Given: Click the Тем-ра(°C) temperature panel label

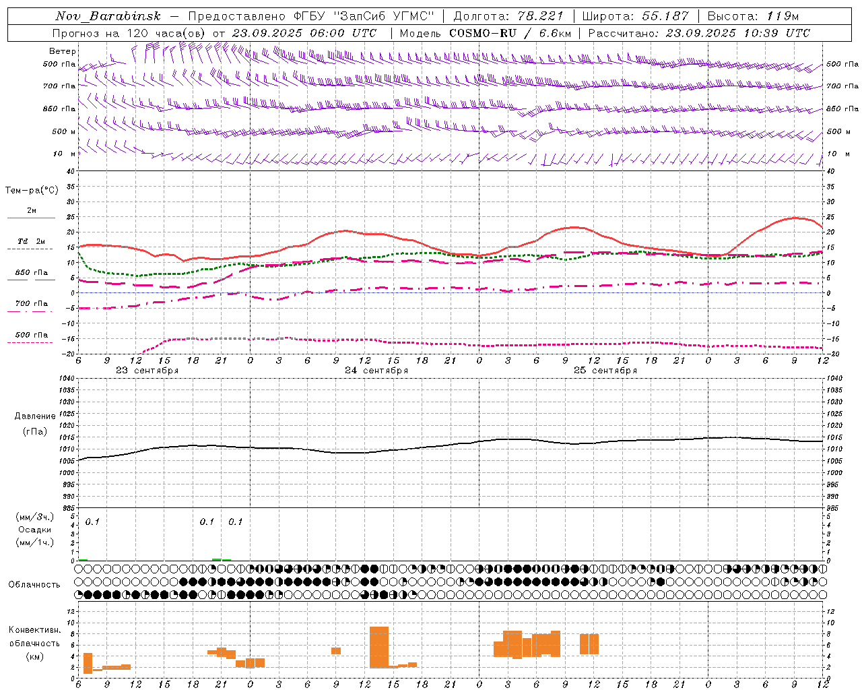Looking at the screenshot, I should click(x=32, y=191).
